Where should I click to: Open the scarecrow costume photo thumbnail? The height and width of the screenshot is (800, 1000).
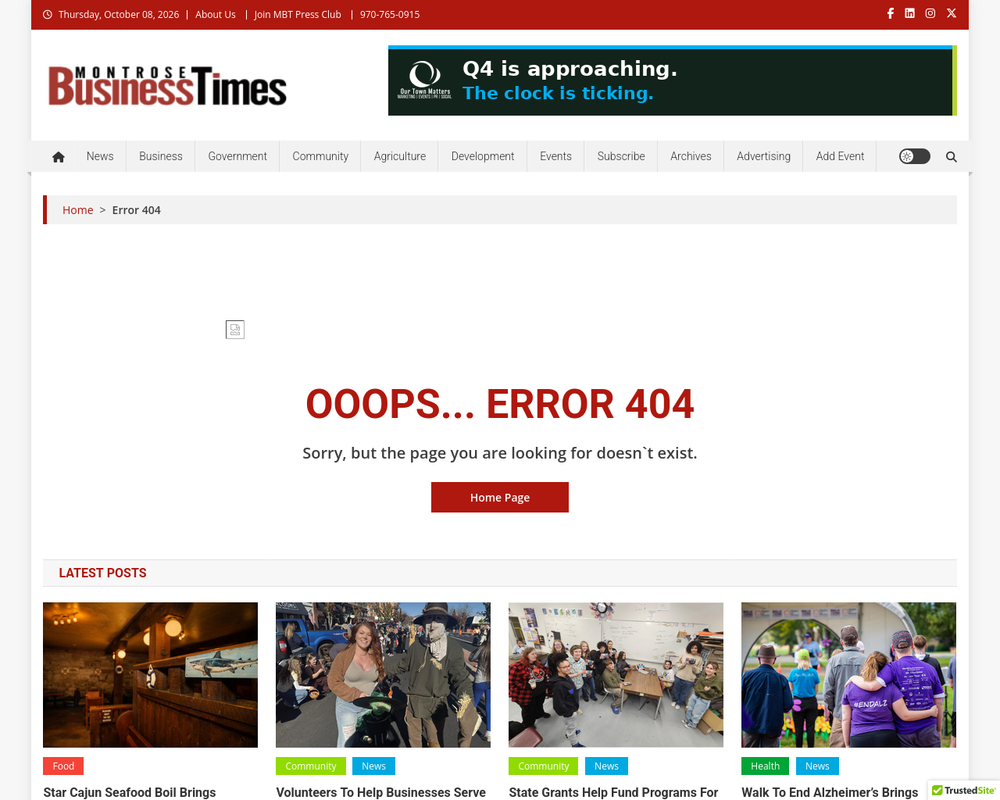point(383,675)
